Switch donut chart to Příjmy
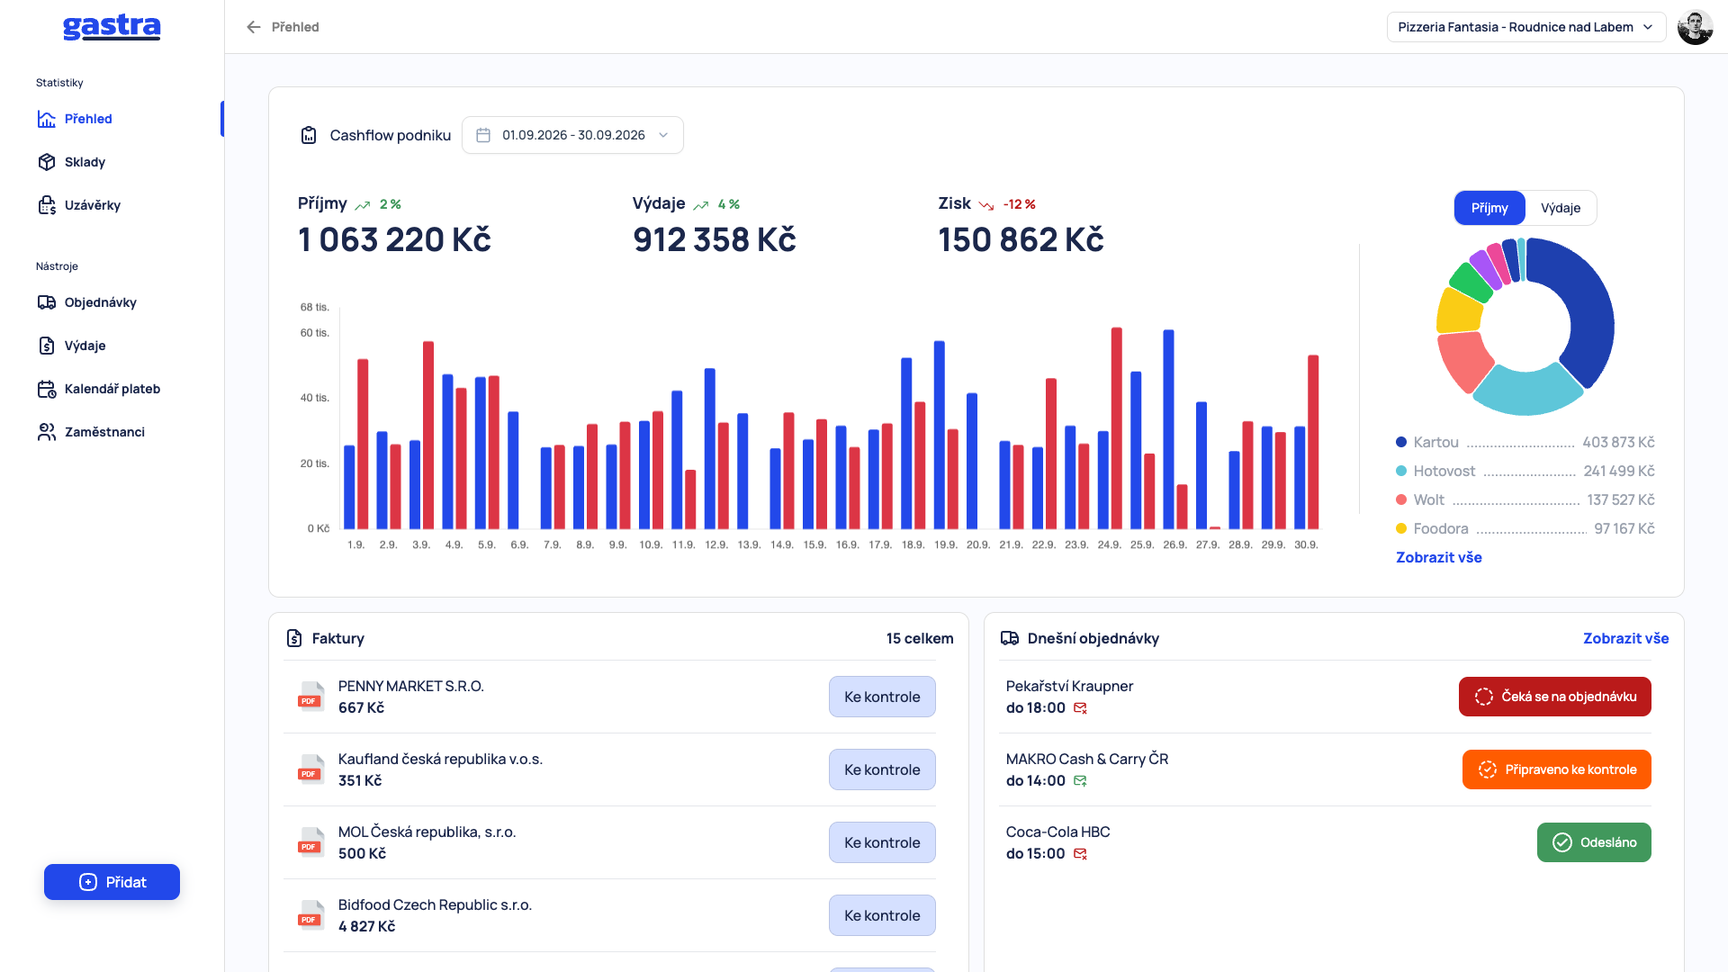 [1489, 208]
